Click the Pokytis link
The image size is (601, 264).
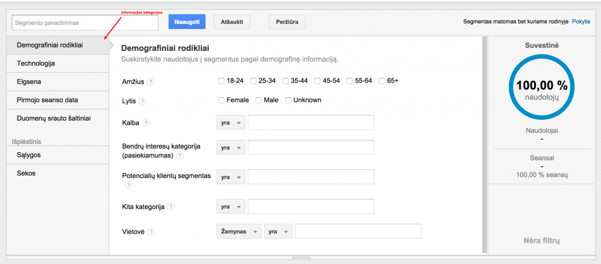[581, 21]
